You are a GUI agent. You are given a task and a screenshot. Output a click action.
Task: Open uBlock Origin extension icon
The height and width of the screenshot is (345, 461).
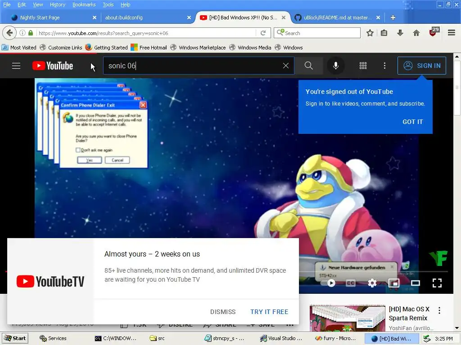[434, 32]
